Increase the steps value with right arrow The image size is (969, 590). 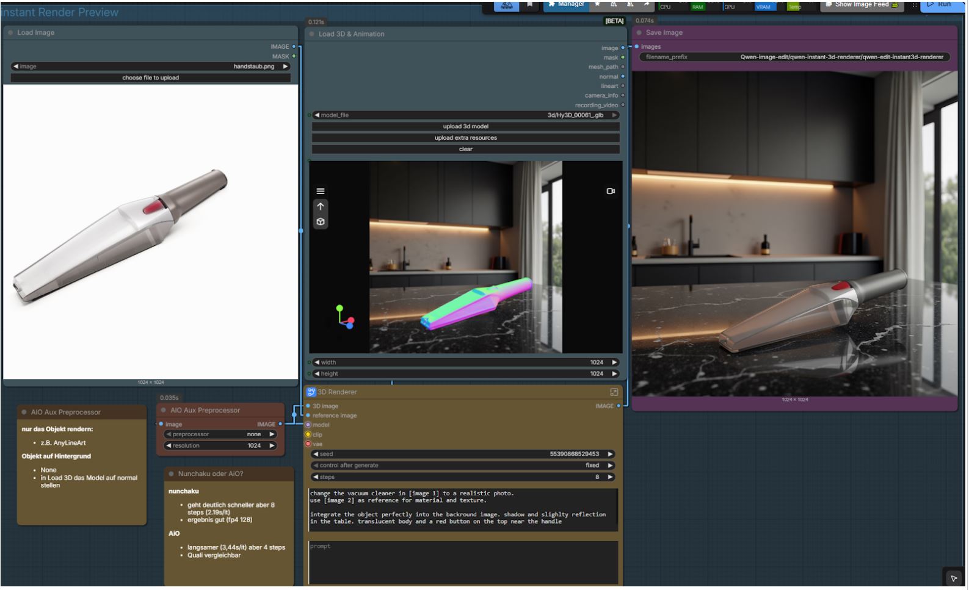(609, 477)
